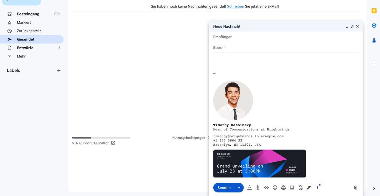Select the Gesendet folder
Screen dimensions: 380x196
click(32, 39)
